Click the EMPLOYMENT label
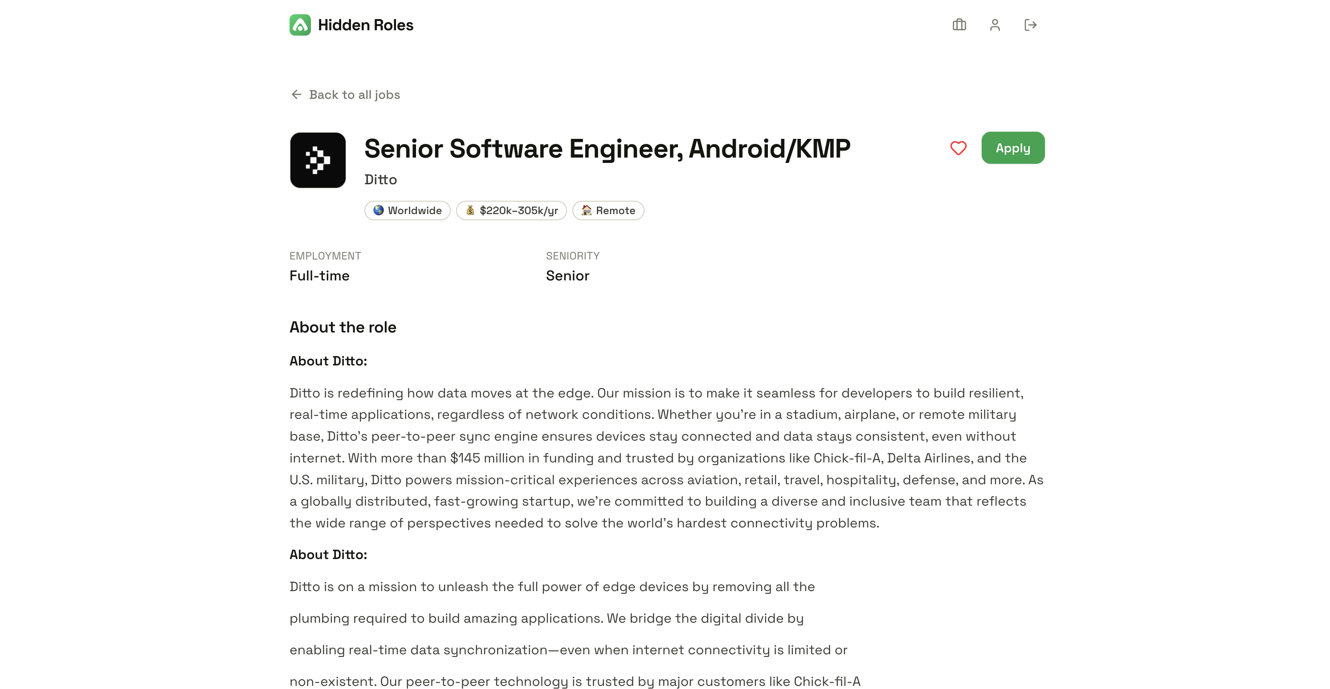This screenshot has width=1330, height=689. click(325, 256)
